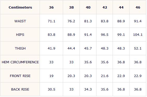Click waist value 83.8 under size 42
The image size is (147, 97).
coord(105,21)
